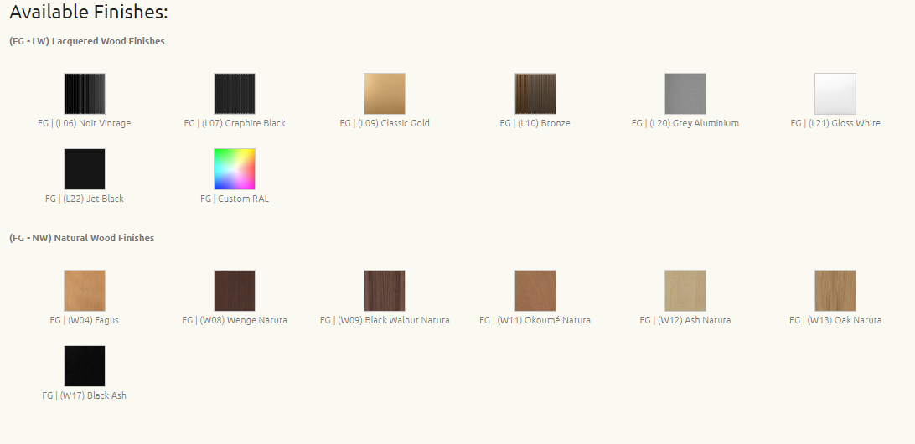Open the Custom RAL rainbow swatch
This screenshot has height=444, width=915.
235,169
